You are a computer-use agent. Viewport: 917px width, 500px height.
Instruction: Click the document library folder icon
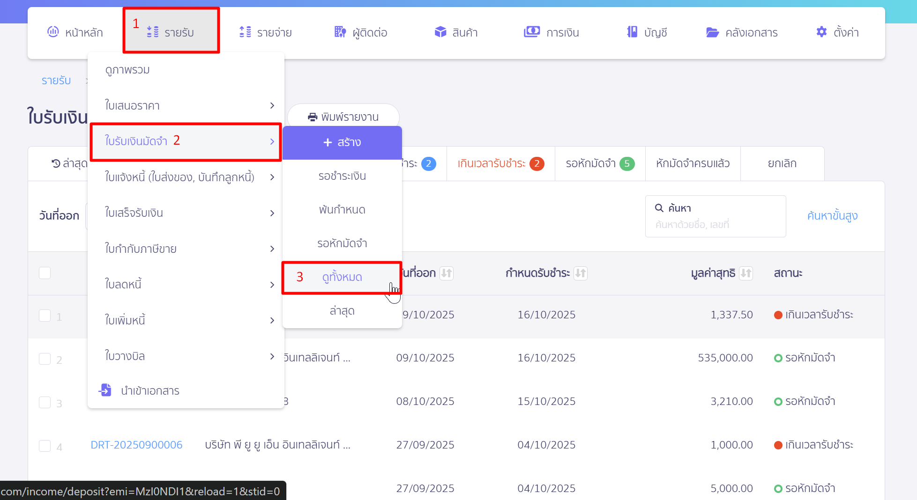click(x=712, y=32)
